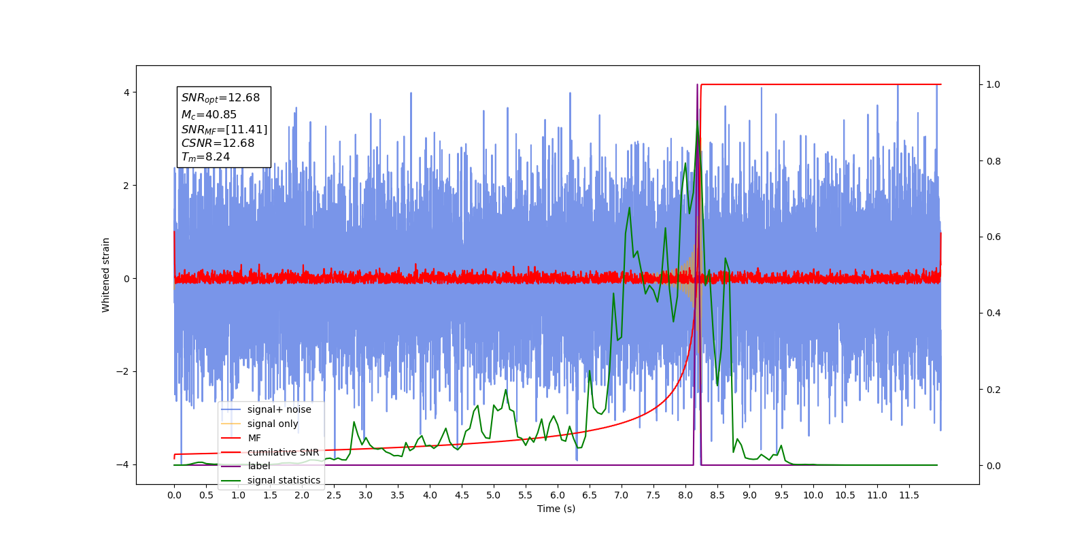Click the x-axis tick label 10.0
Image resolution: width=1088 pixels, height=544 pixels.
click(x=813, y=495)
